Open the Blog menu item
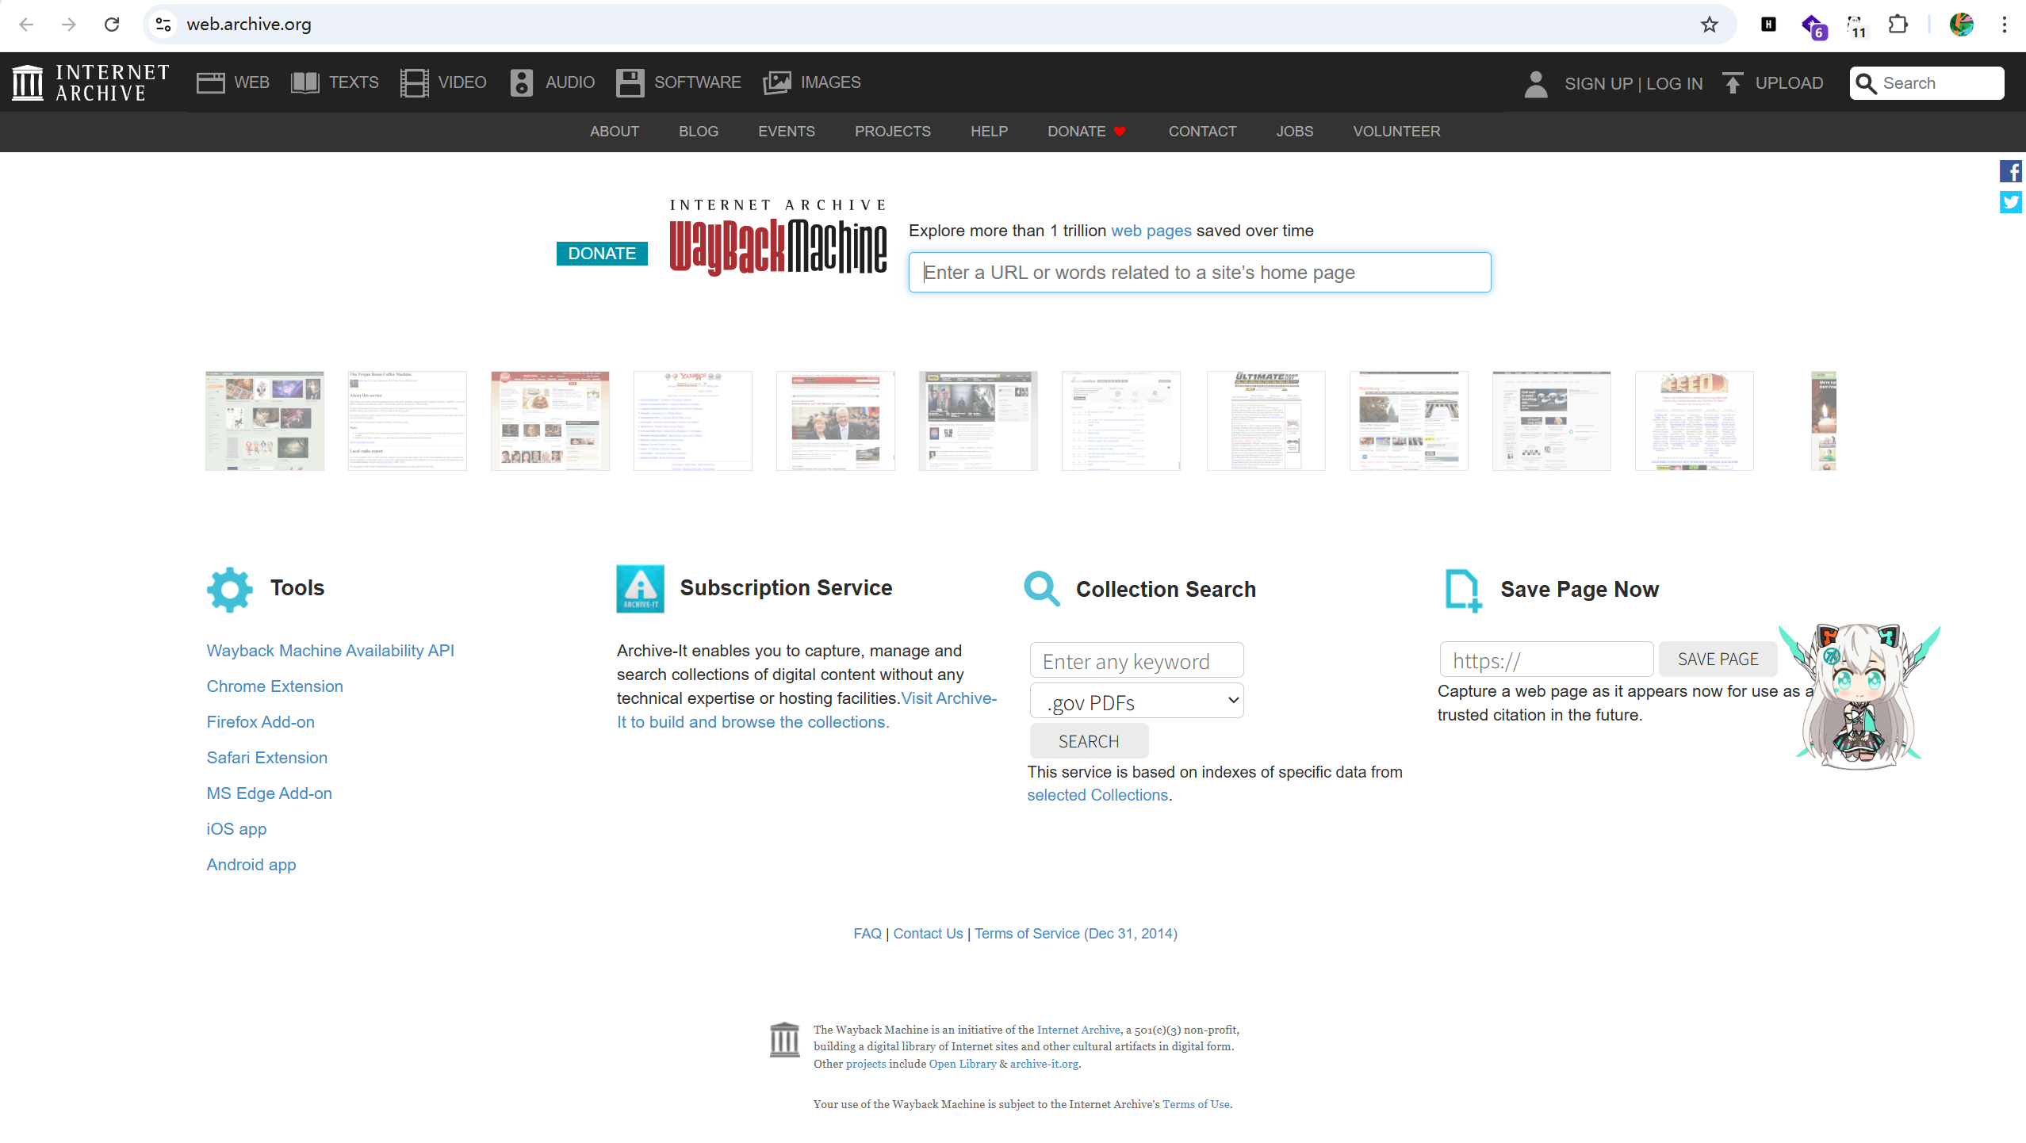The height and width of the screenshot is (1143, 2026). 699,132
